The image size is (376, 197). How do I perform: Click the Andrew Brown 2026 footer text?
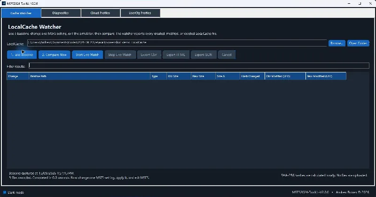tap(352, 192)
